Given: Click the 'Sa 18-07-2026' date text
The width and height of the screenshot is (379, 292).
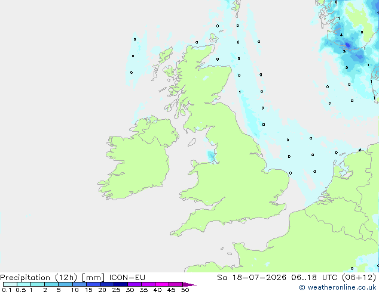Looking at the screenshot, I should point(252,278).
